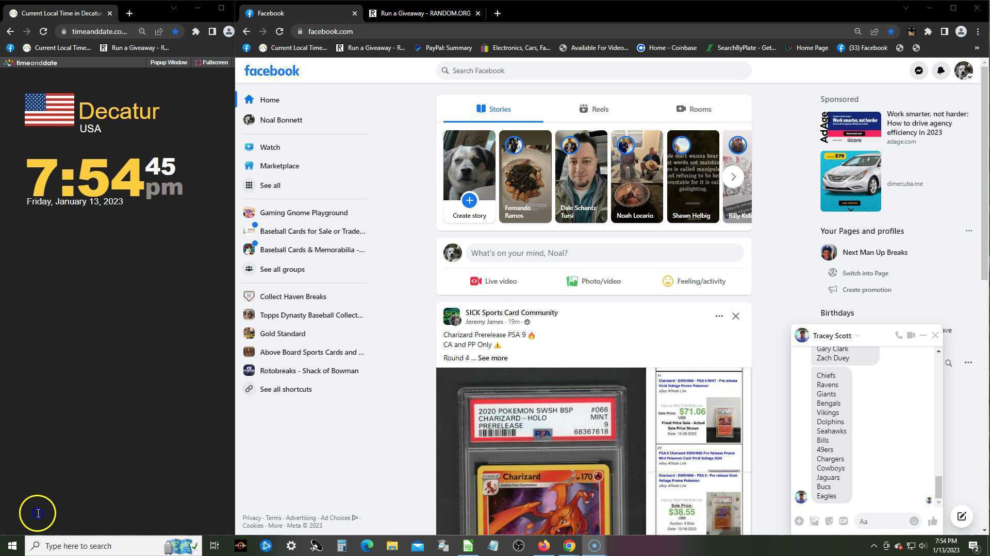Screen dimensions: 990x556
Task: Expand See all in left menu
Action: pyautogui.click(x=270, y=185)
